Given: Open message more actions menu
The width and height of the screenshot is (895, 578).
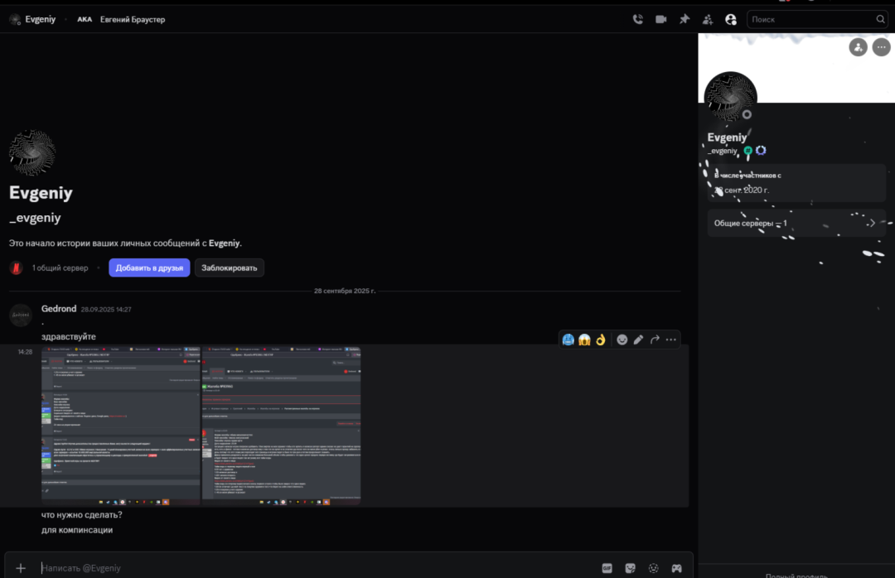Looking at the screenshot, I should click(670, 340).
